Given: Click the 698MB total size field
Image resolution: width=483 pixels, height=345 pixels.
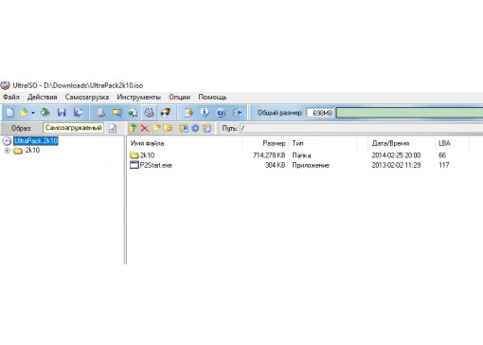Looking at the screenshot, I should pyautogui.click(x=320, y=113).
